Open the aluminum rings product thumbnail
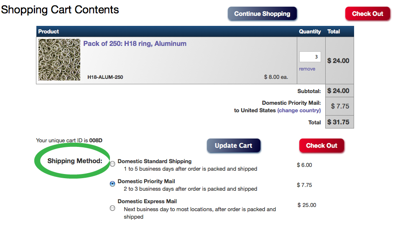This screenshot has width=403, height=232. click(59, 60)
